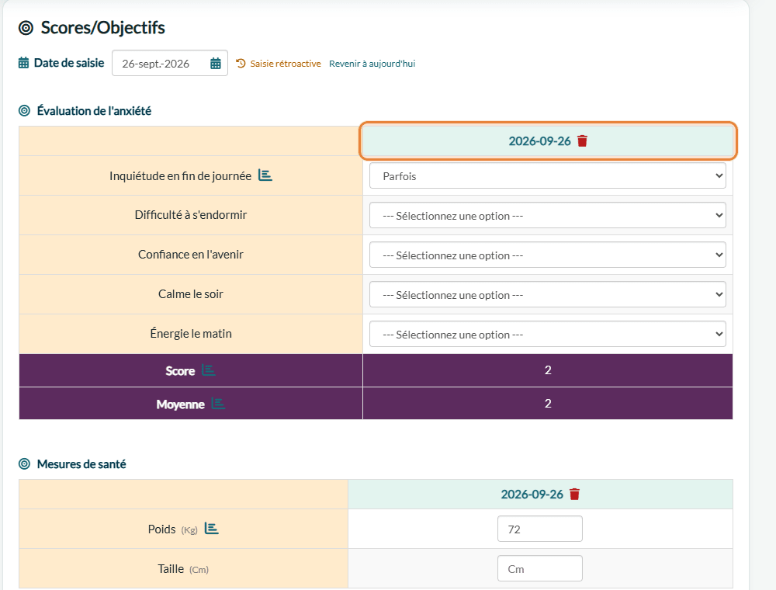
Task: Click the Taille input field
Action: (540, 569)
